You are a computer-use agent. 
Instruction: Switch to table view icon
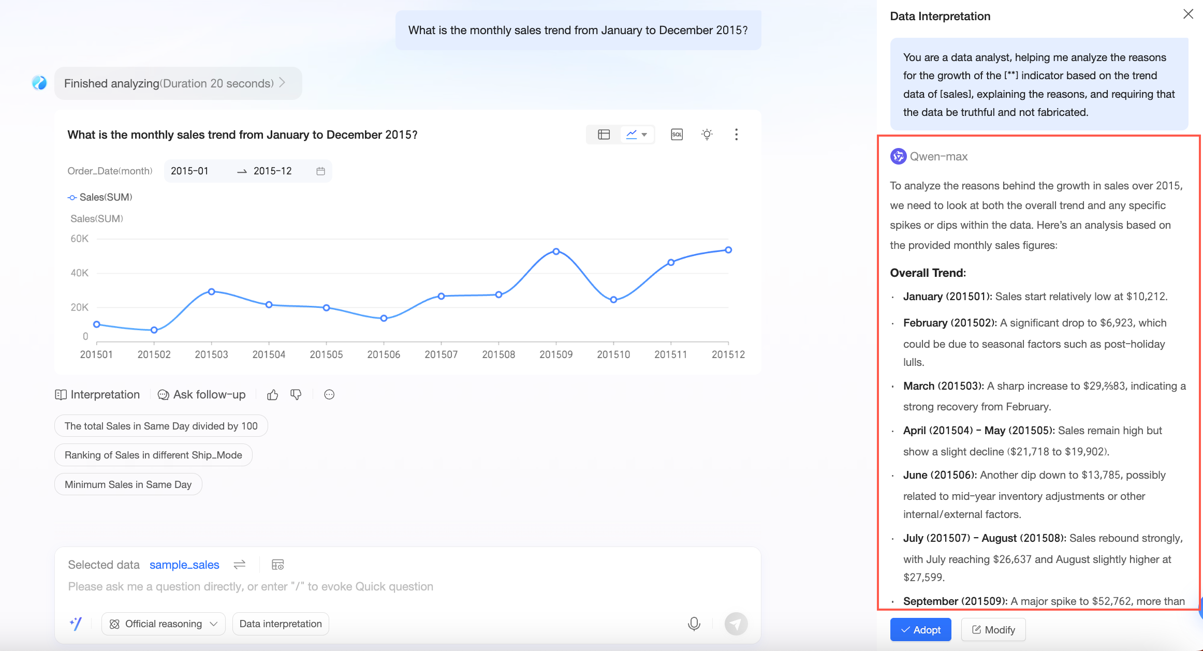pyautogui.click(x=604, y=135)
